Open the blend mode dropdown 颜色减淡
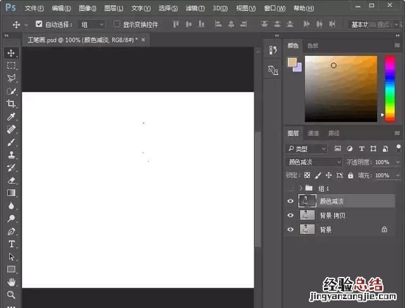 click(x=313, y=162)
